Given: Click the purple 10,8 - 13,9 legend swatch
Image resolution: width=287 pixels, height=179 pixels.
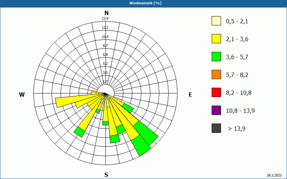Looking at the screenshot, I should [216, 110].
